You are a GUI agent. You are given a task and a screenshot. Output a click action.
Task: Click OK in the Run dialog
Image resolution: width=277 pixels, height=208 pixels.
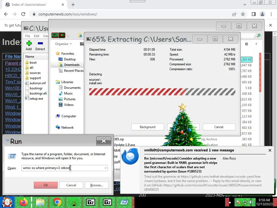coord(45,185)
